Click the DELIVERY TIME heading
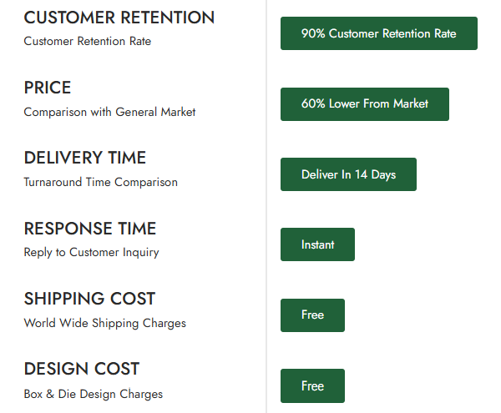 (84, 158)
